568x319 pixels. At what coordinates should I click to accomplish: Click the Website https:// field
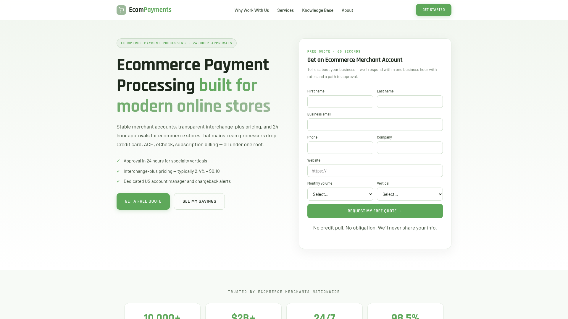375,171
